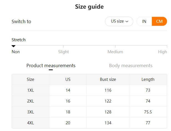Click the black stretch indicator marker
The width and height of the screenshot is (171, 131).
click(x=13, y=46)
